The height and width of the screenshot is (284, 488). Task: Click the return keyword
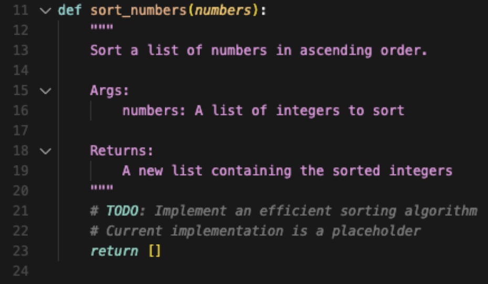114,252
